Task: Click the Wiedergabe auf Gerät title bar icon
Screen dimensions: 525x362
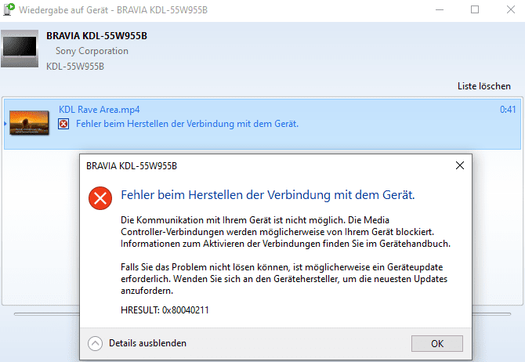Action: click(9, 9)
